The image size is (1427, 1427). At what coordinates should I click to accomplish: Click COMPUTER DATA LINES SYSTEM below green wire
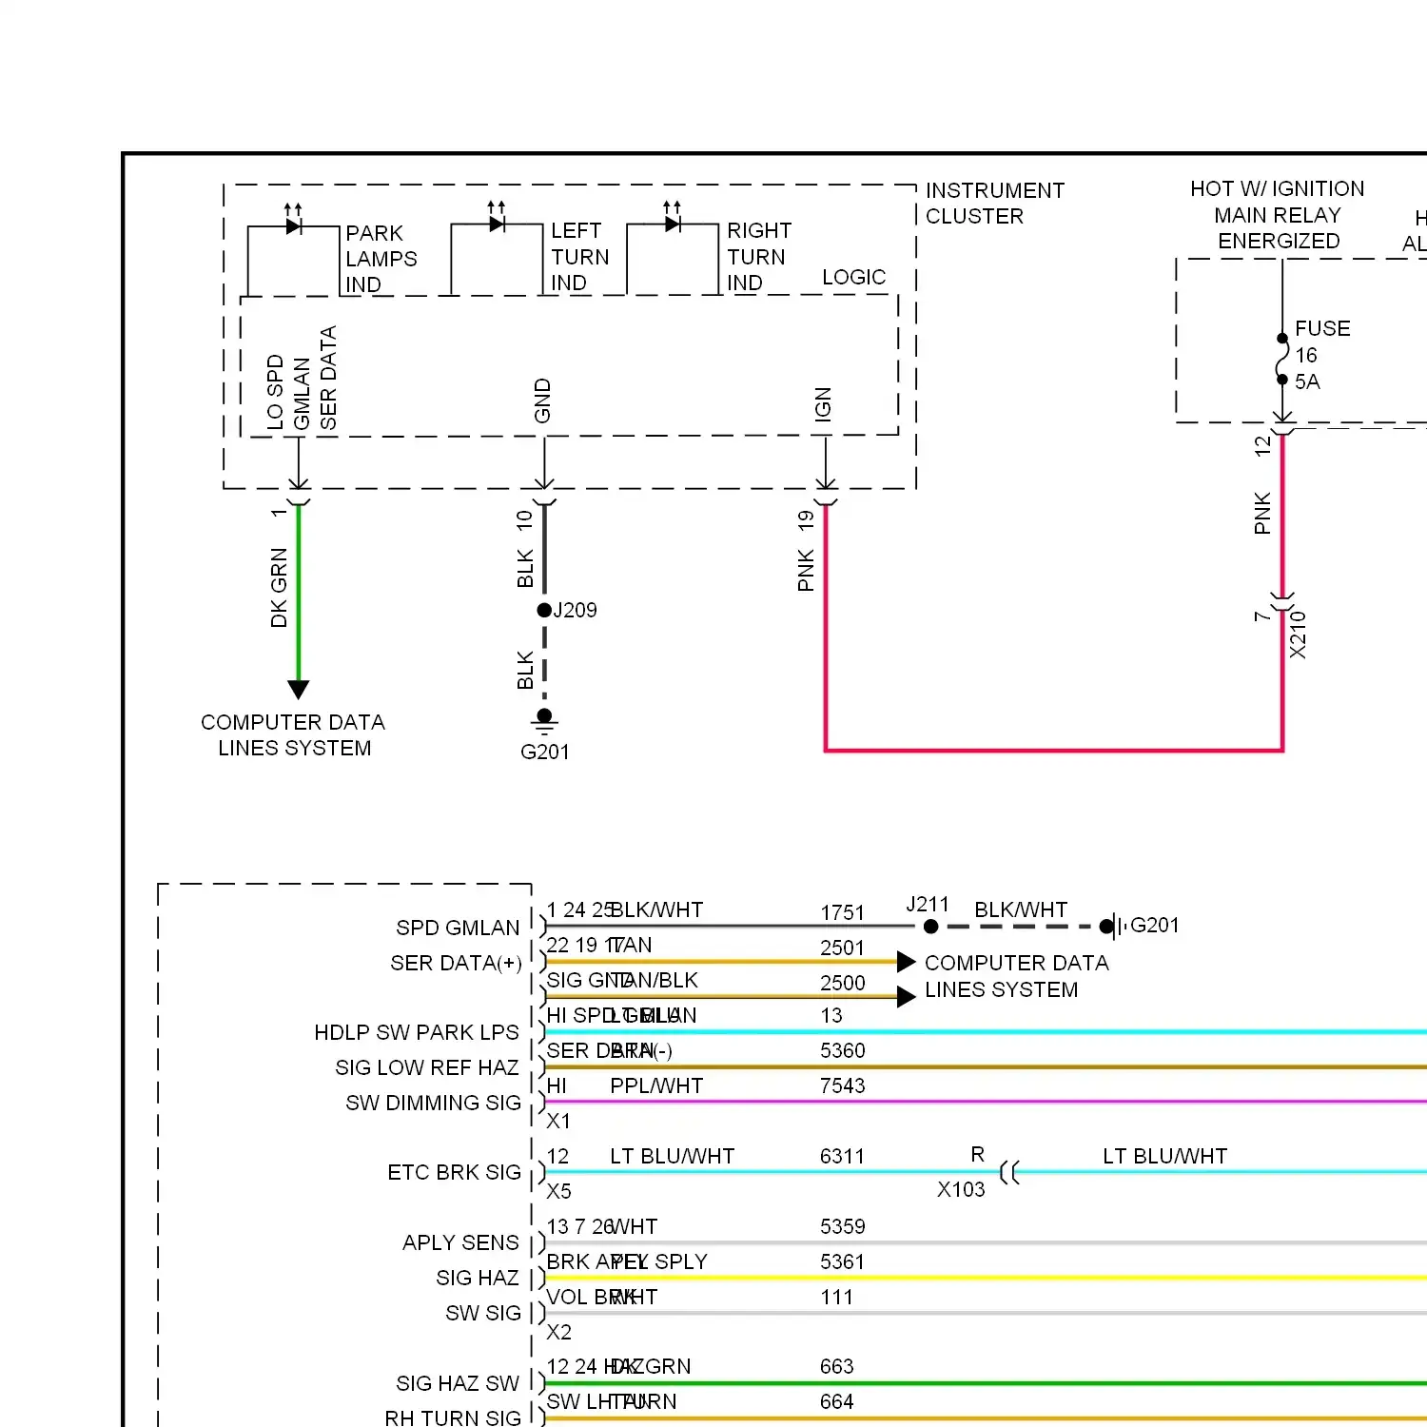[x=293, y=735]
